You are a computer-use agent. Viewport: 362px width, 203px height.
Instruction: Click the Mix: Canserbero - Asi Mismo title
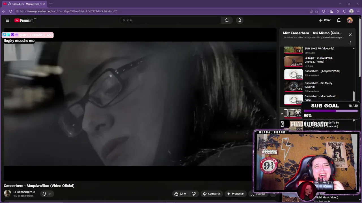[x=312, y=33]
